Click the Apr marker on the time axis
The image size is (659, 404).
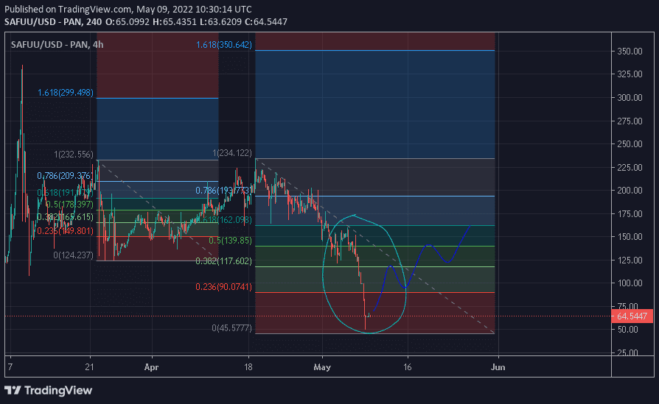(151, 366)
